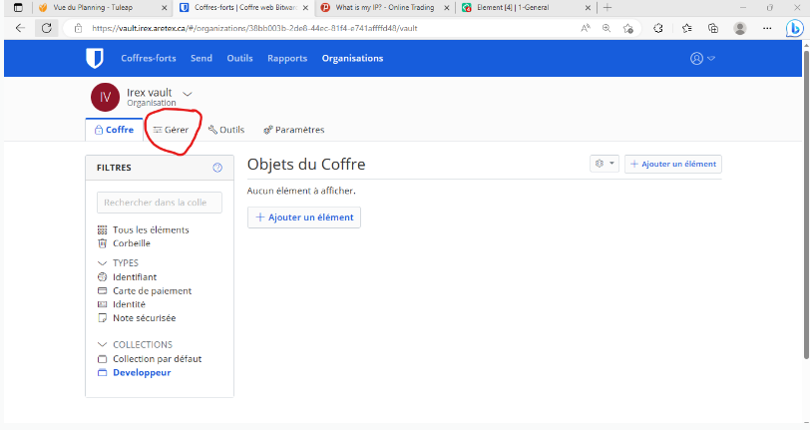The image size is (810, 430).
Task: Open the Bing sidebar icon
Action: pos(794,28)
